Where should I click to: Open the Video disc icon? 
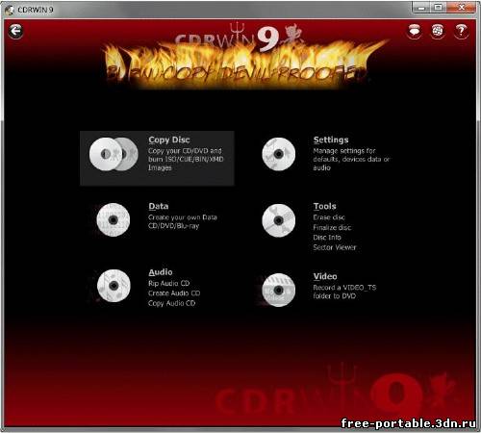tap(279, 290)
